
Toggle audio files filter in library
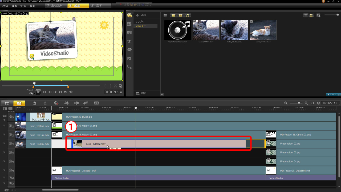coord(188,15)
